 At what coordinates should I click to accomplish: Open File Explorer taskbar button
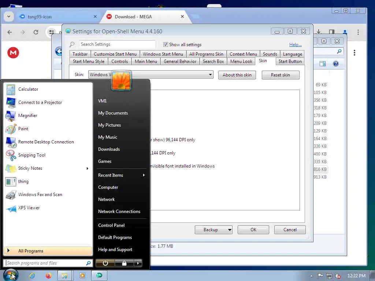pyautogui.click(x=64, y=276)
